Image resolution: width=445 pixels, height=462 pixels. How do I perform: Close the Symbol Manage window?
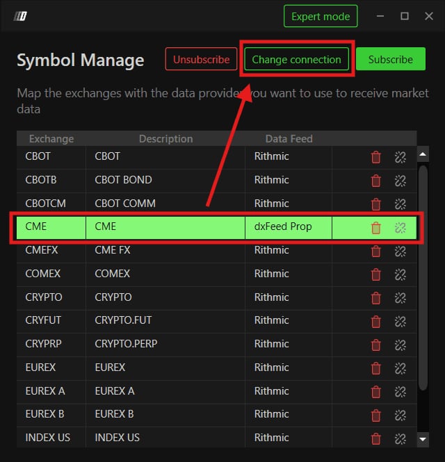[x=429, y=16]
